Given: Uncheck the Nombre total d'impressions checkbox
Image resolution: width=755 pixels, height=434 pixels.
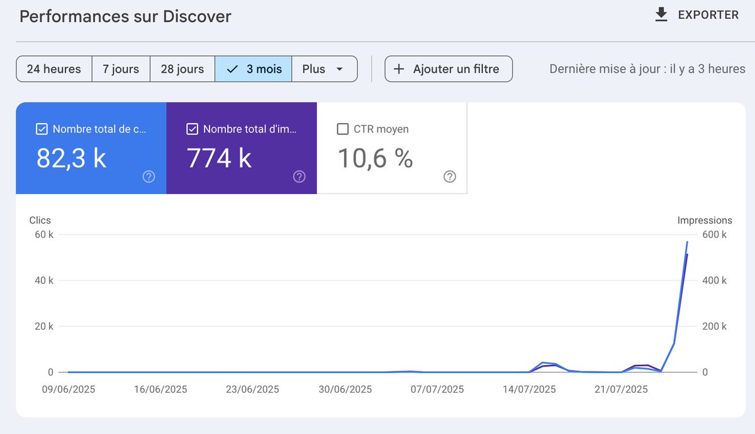Looking at the screenshot, I should [193, 129].
